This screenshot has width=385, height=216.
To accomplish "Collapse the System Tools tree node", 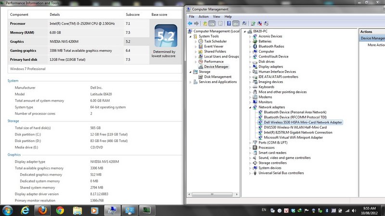I will pos(191,36).
